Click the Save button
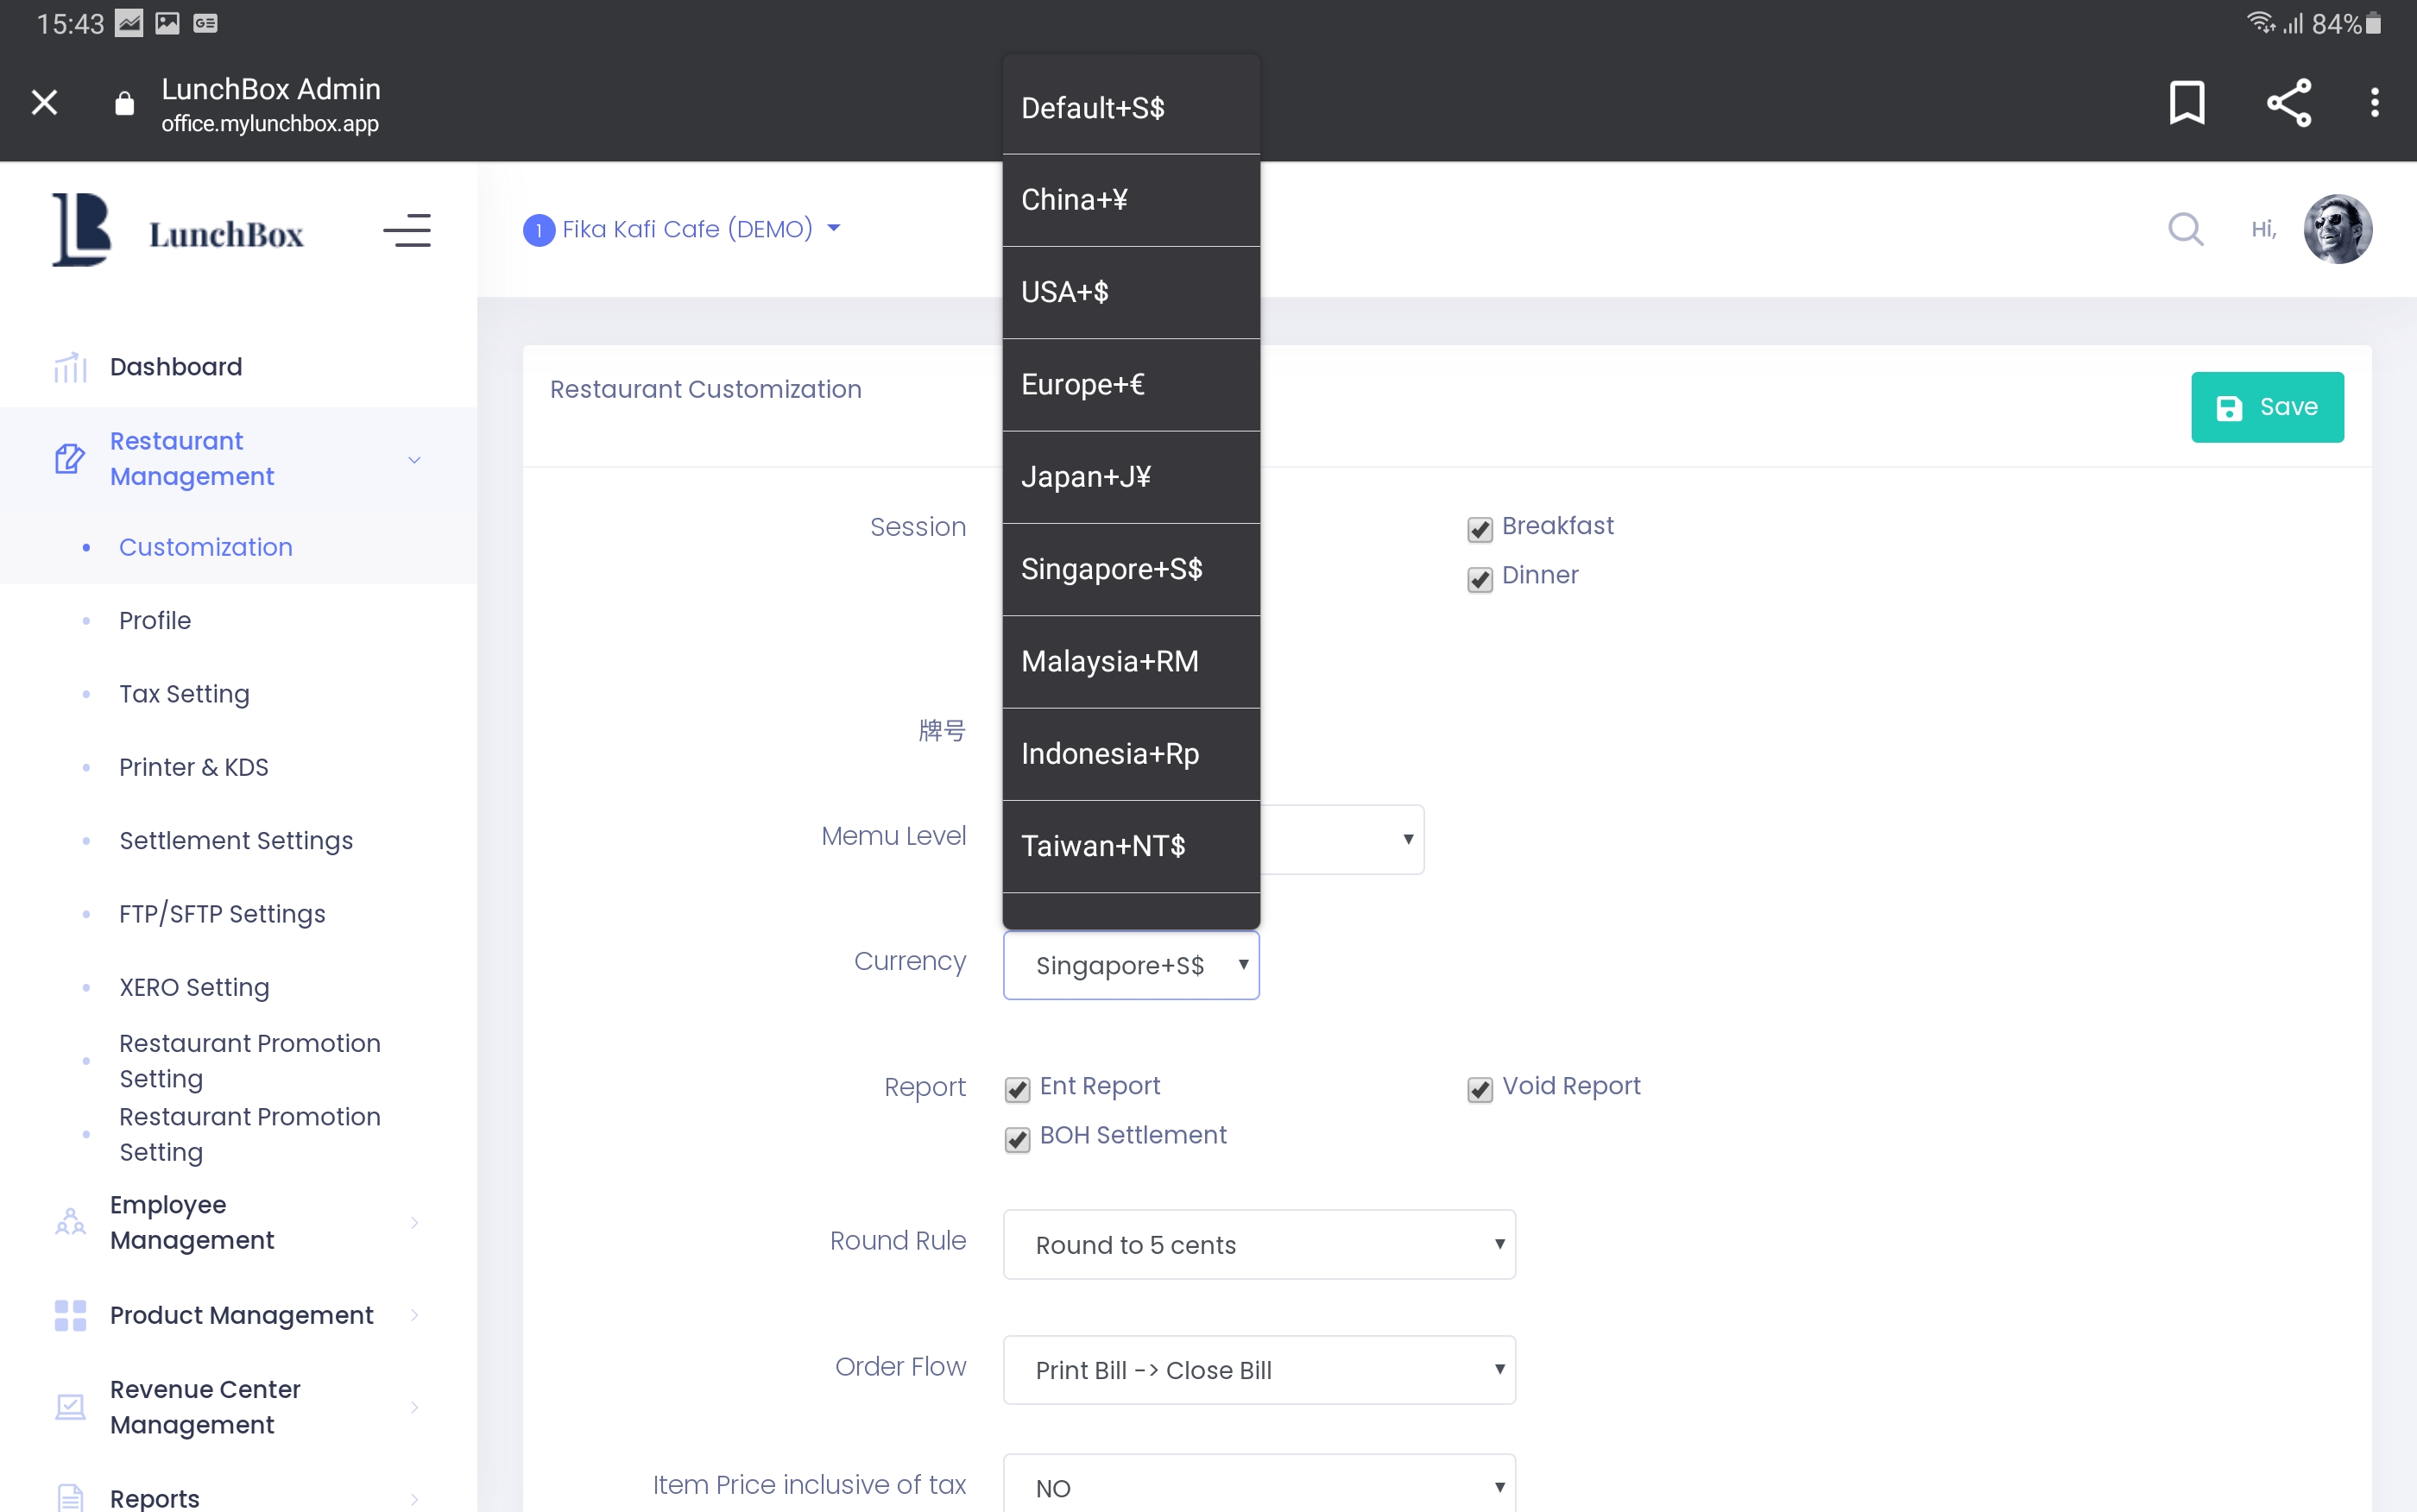 [2266, 407]
